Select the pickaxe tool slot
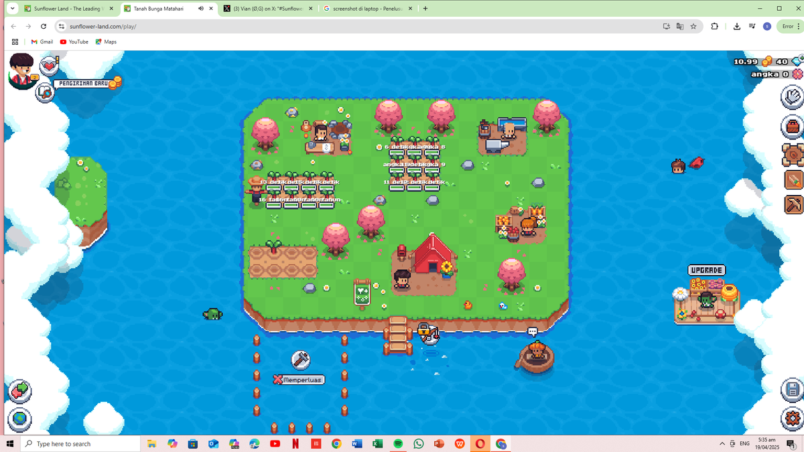Viewport: 804px width, 452px height. (x=794, y=204)
